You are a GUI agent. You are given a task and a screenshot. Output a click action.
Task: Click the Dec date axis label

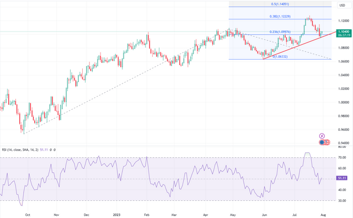[x=87, y=215]
